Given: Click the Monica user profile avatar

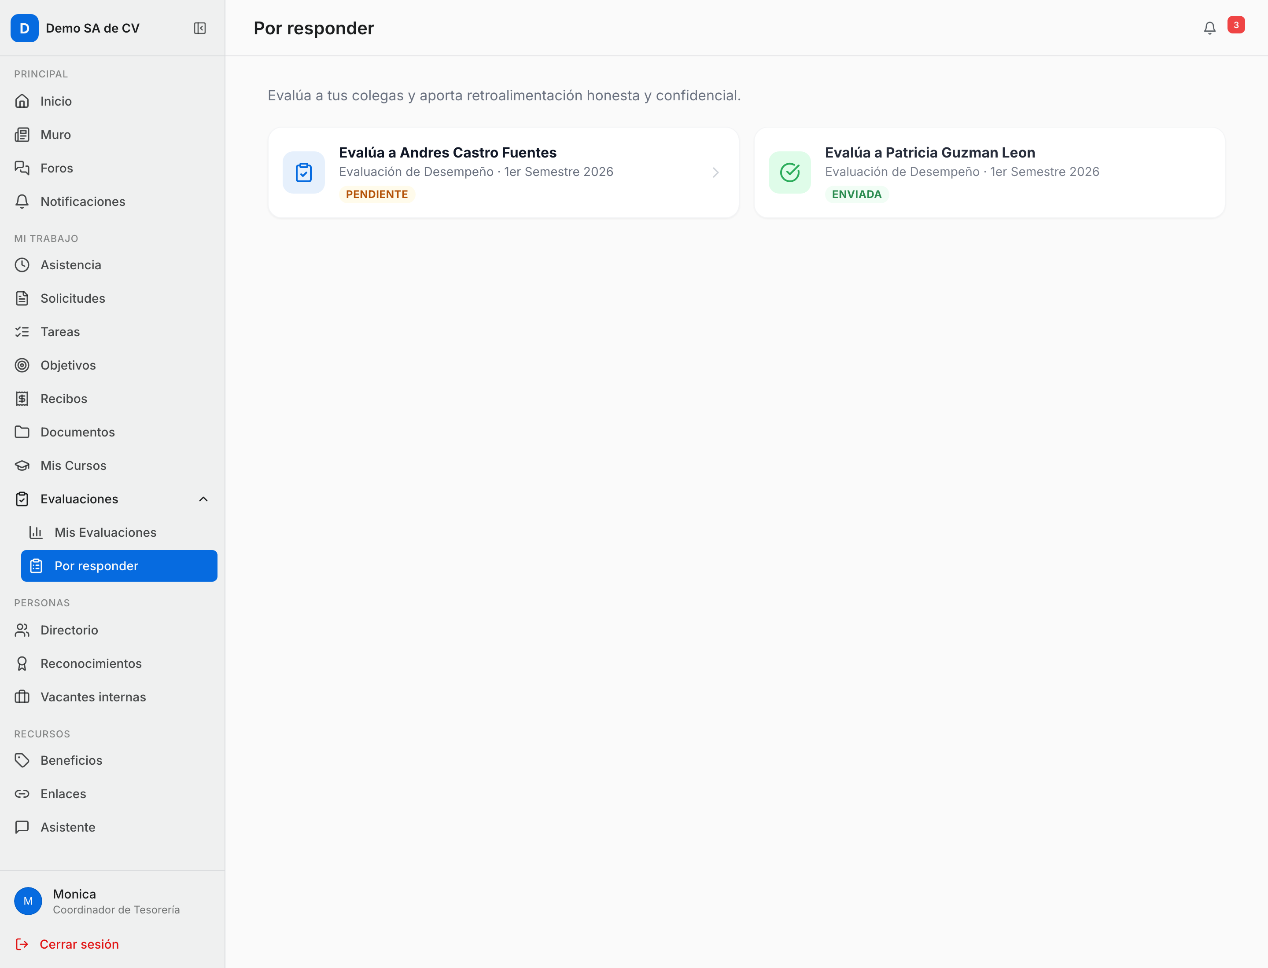Looking at the screenshot, I should click(x=28, y=901).
